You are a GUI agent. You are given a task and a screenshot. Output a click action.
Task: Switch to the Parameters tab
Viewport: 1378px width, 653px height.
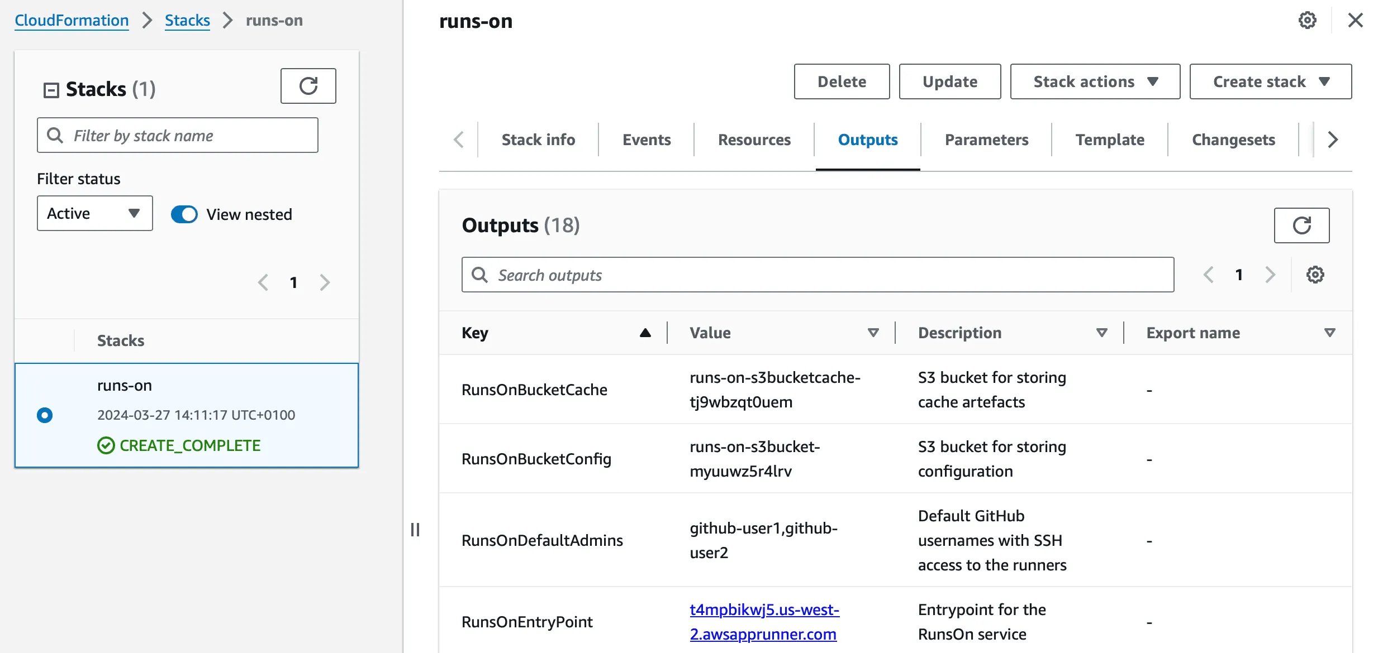986,140
